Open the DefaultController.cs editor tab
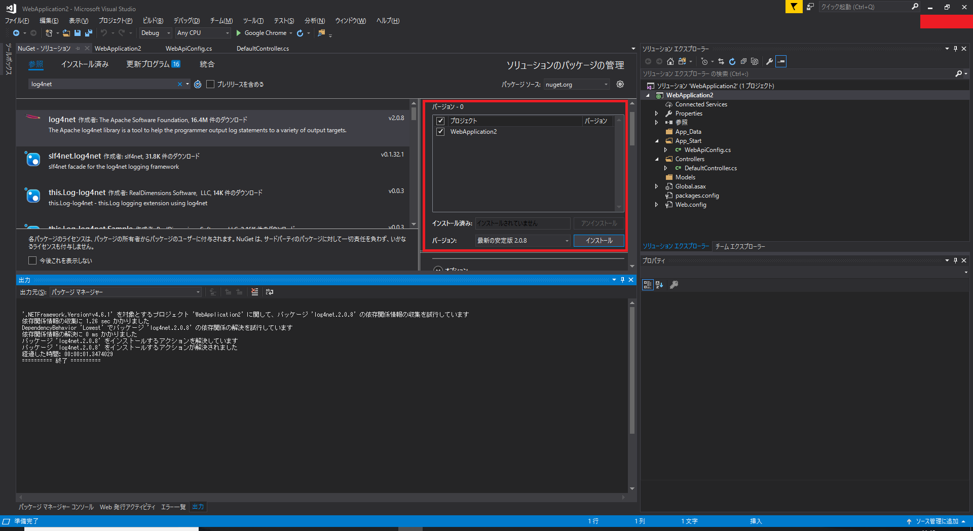 point(263,49)
